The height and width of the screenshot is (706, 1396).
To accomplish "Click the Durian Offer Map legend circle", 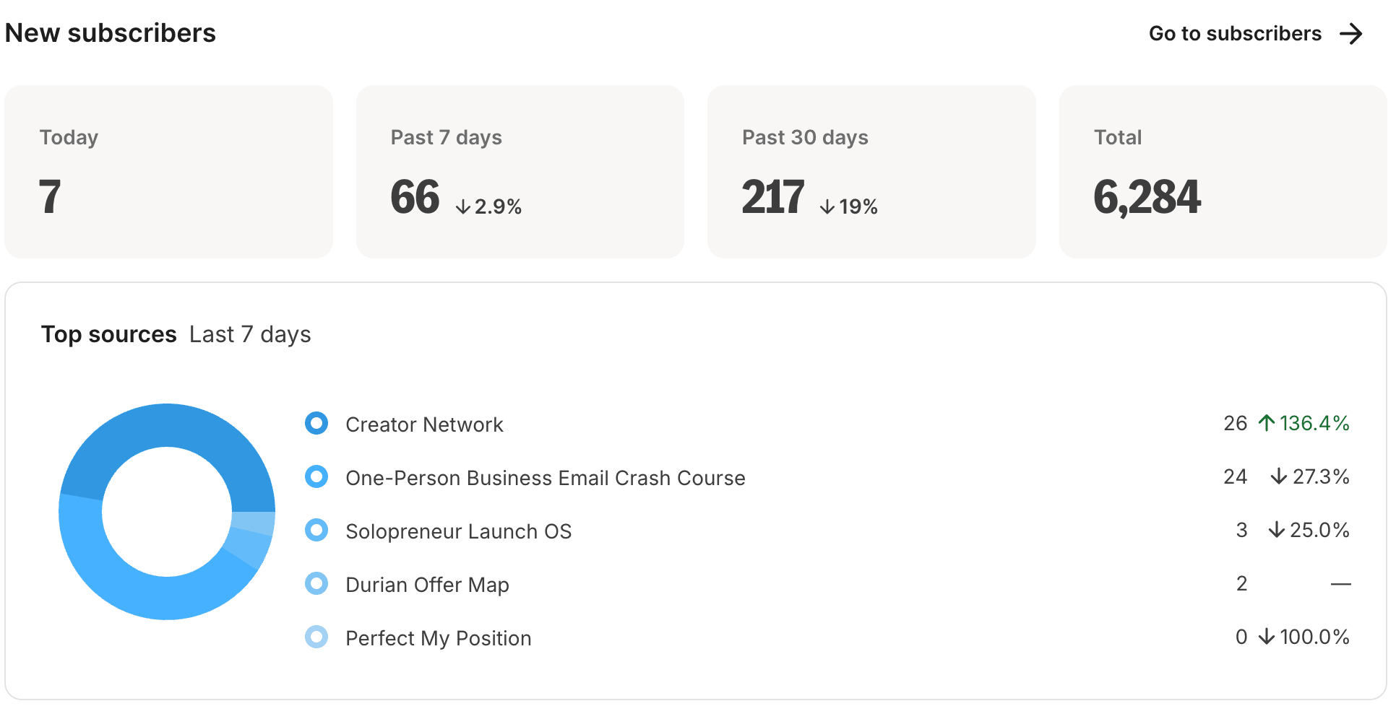I will 316,583.
